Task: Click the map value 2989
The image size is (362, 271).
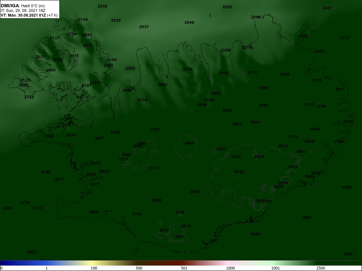Action: click(256, 234)
